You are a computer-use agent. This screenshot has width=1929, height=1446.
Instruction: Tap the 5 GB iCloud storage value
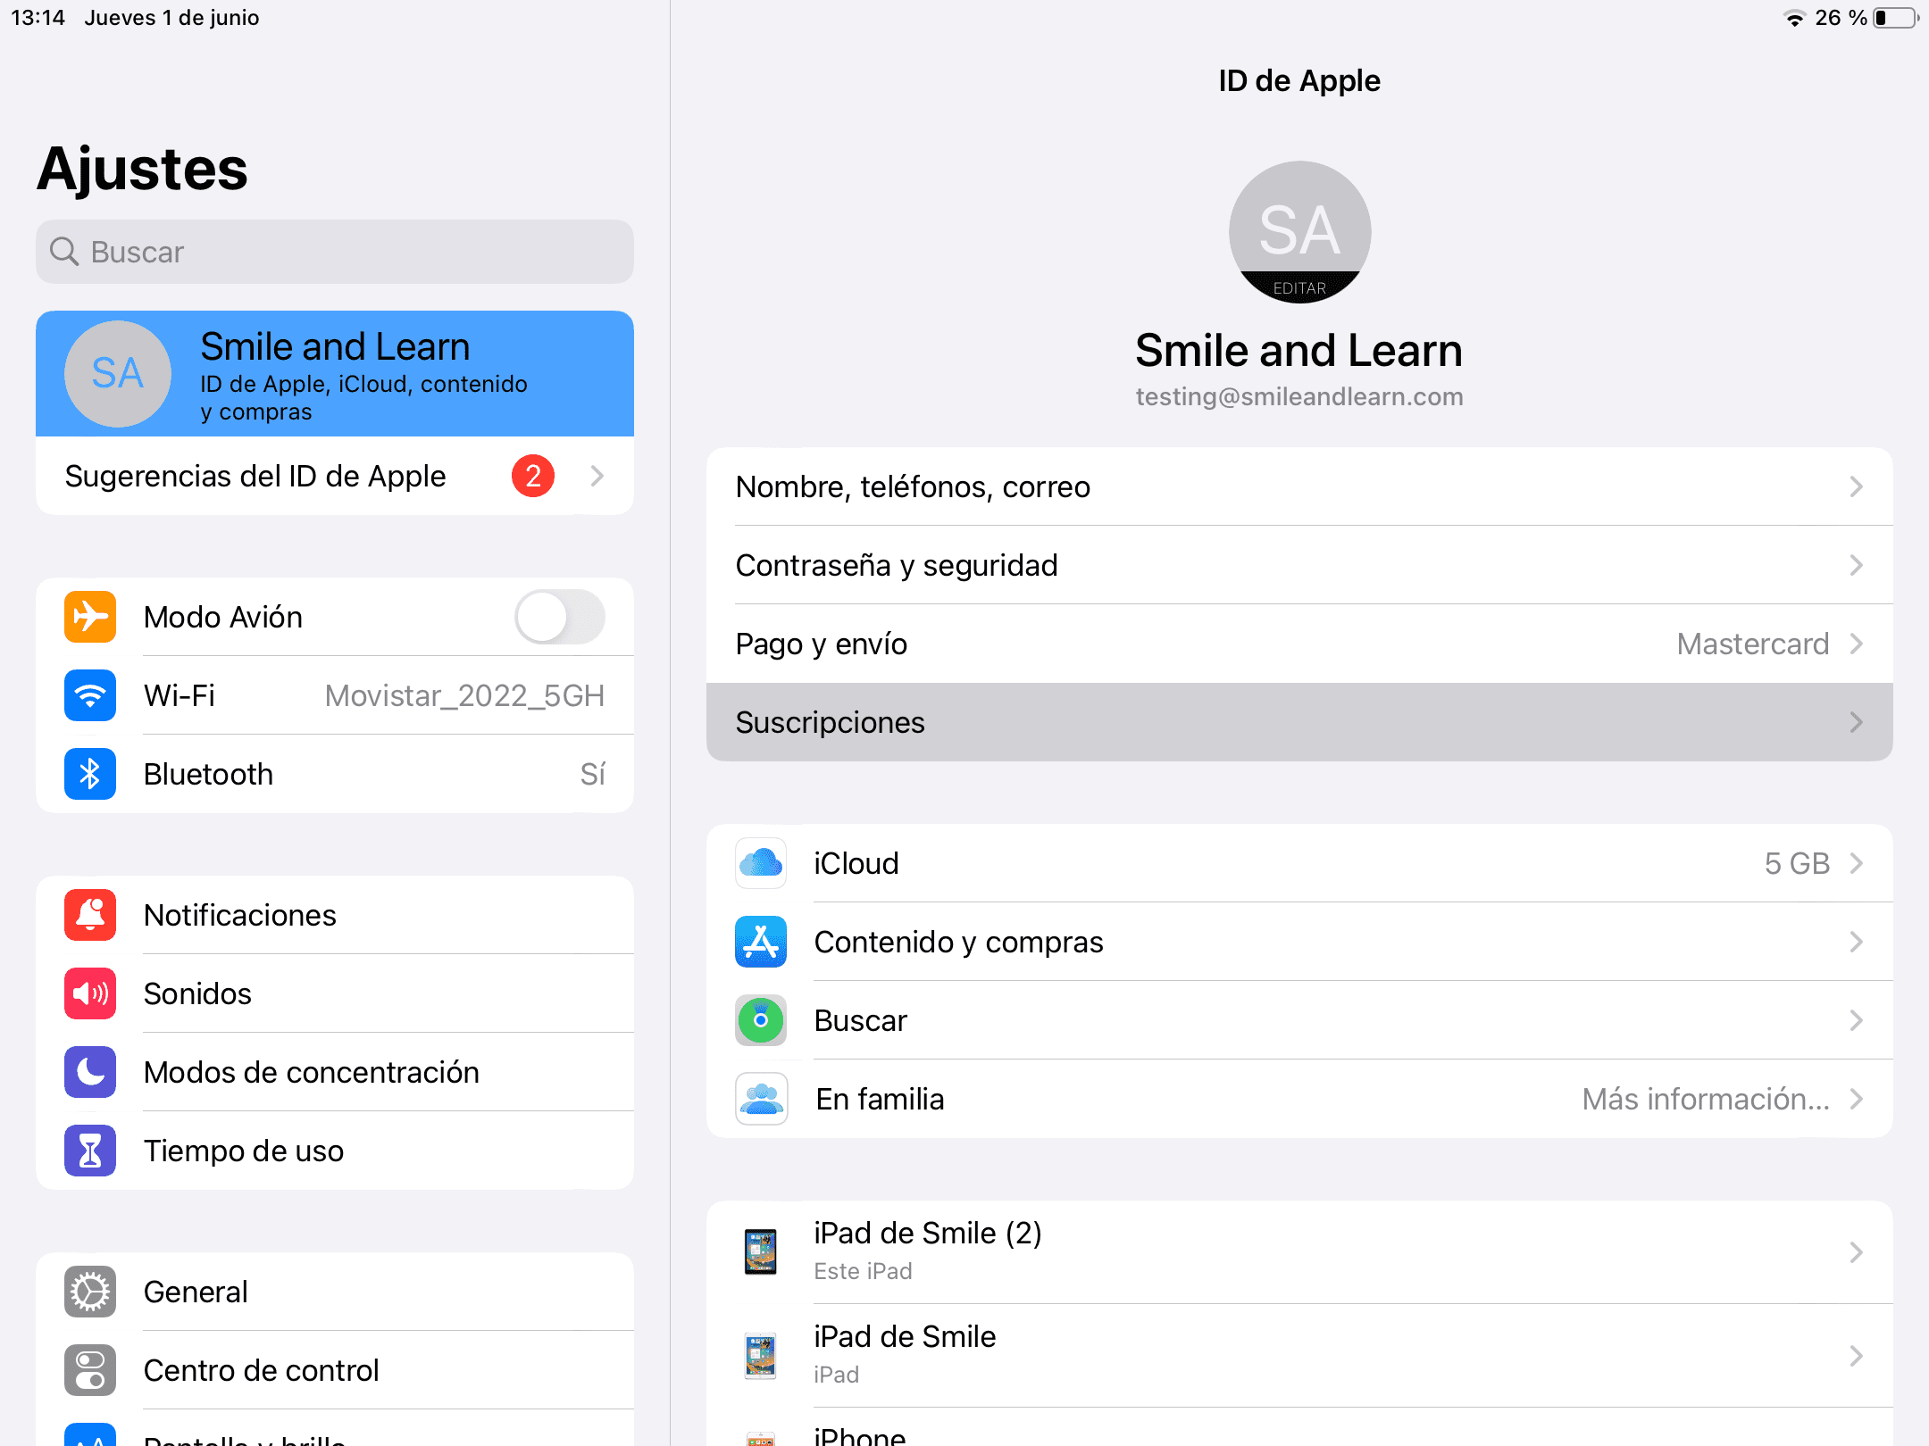point(1797,863)
